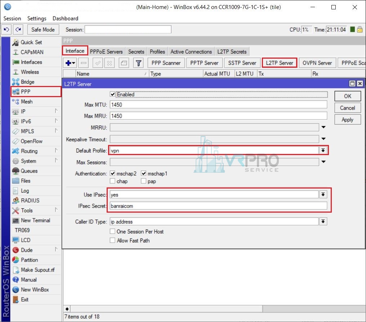Click the Redo arrow in toolbar
The image size is (366, 322).
click(x=18, y=30)
